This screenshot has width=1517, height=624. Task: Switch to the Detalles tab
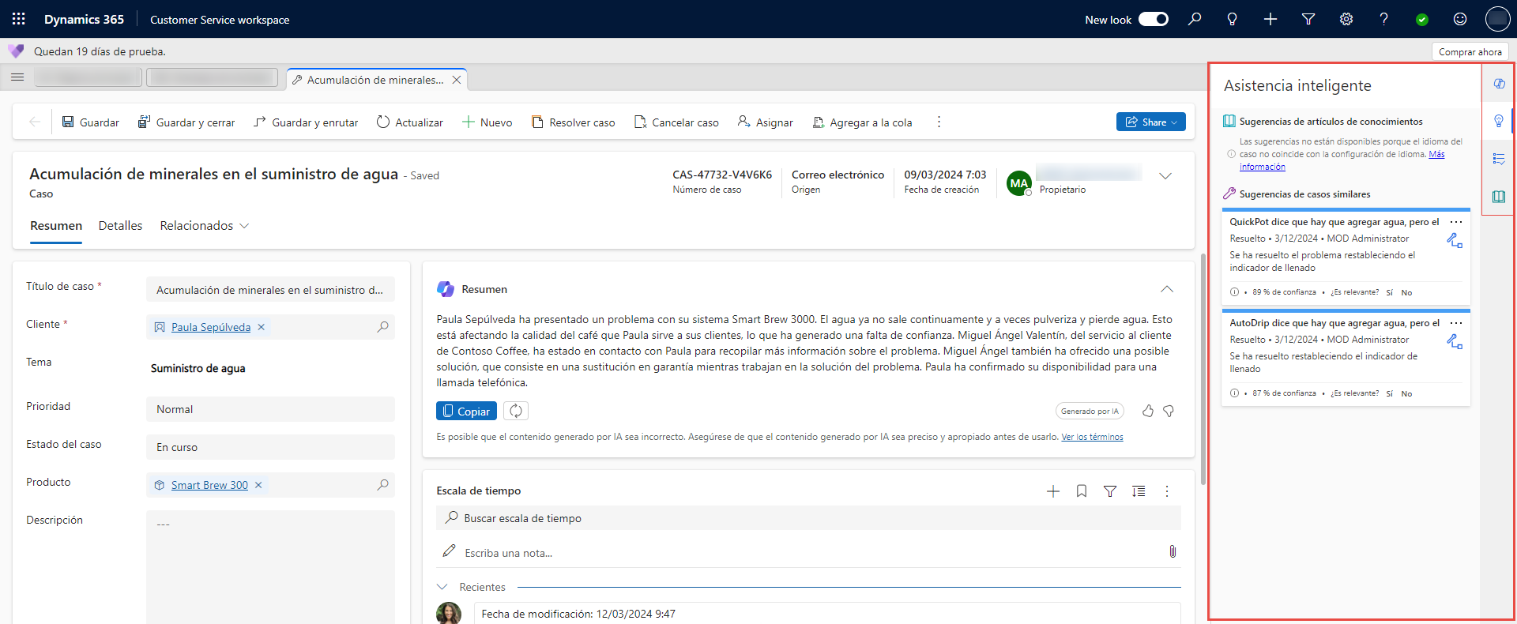[120, 226]
